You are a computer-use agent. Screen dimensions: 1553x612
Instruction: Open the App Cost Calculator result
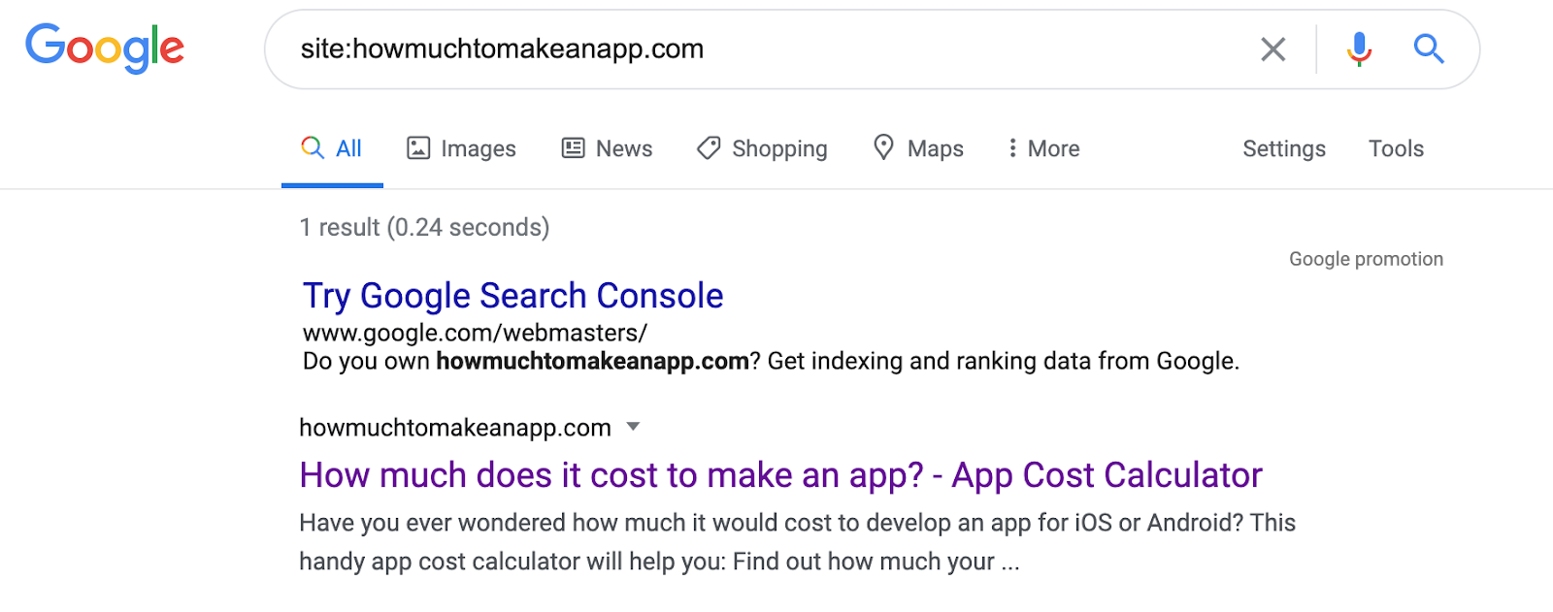pyautogui.click(x=780, y=475)
